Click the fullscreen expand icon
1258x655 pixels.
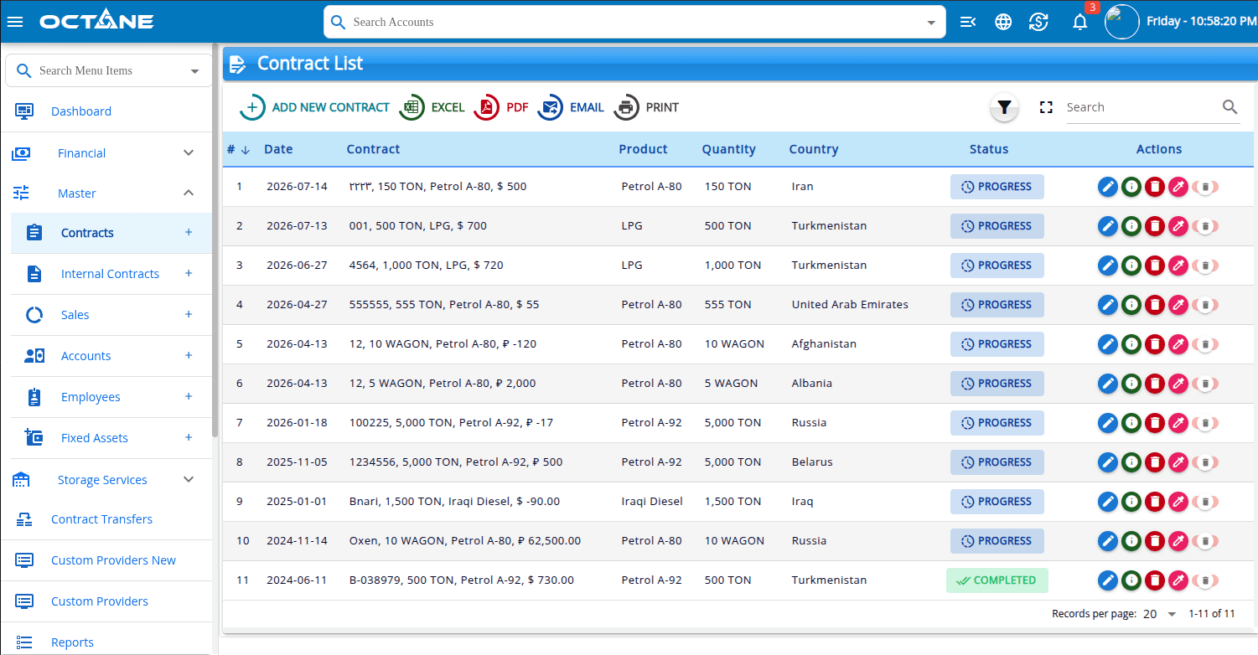pyautogui.click(x=1046, y=107)
